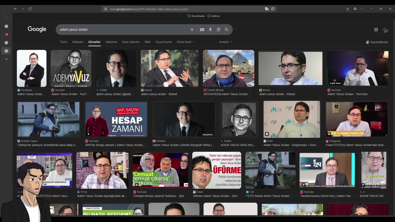The height and width of the screenshot is (222, 395).
Task: Open the Turkish Minute interview thumbnail
Action: (229, 68)
